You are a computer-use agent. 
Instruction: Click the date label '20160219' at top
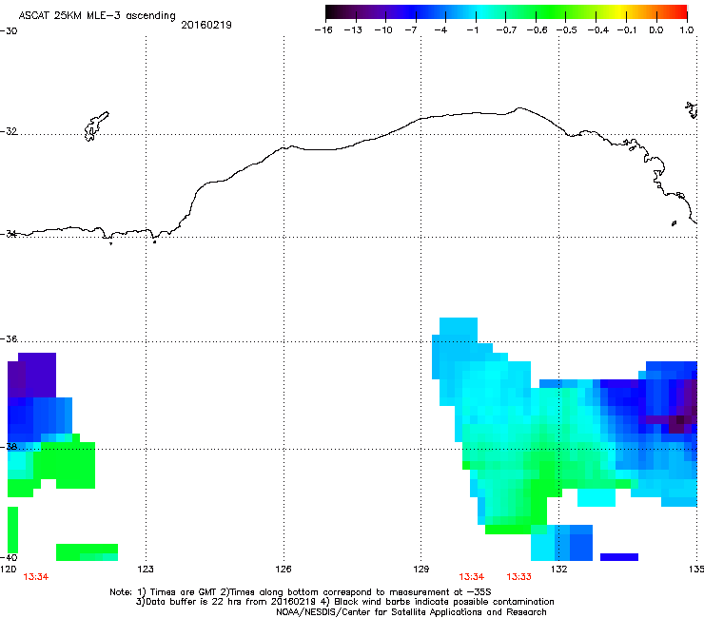coord(206,25)
